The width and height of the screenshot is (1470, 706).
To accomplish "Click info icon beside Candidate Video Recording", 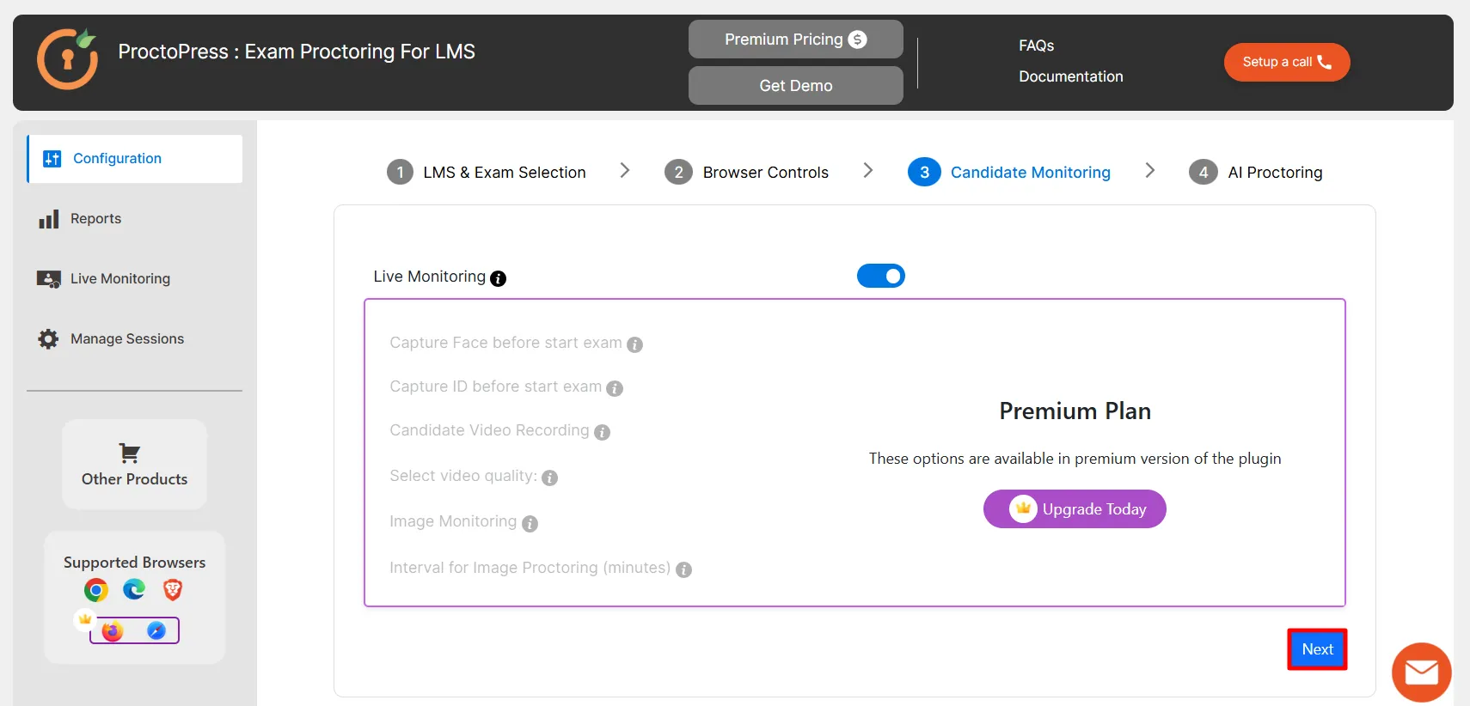I will click(602, 432).
